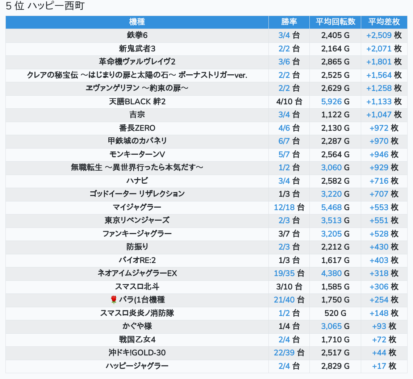This screenshot has height=379, width=413.
Task: Click 革命機ヴァルヴレイヴ2 in the table
Action: point(137,62)
